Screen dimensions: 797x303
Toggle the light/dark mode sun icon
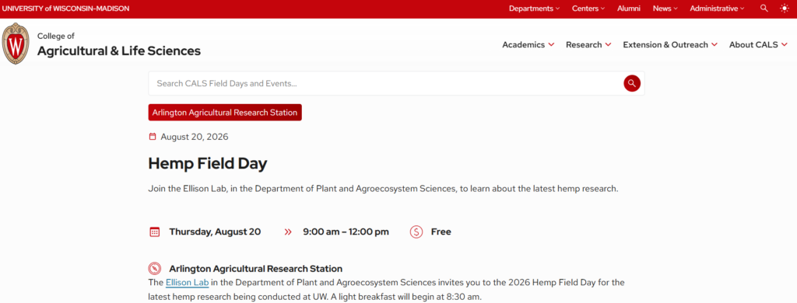click(x=785, y=8)
